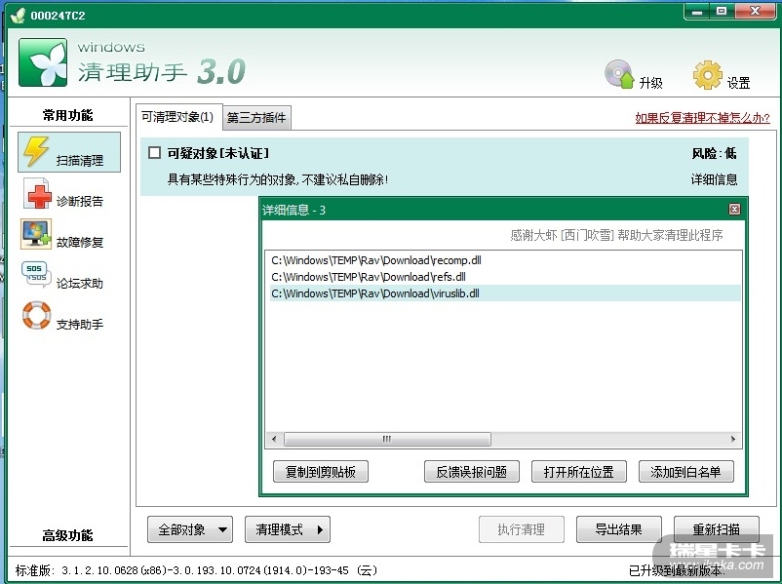Image resolution: width=782 pixels, height=584 pixels.
Task: Click the scrollbar's right arrow in the details list
Action: [x=732, y=439]
